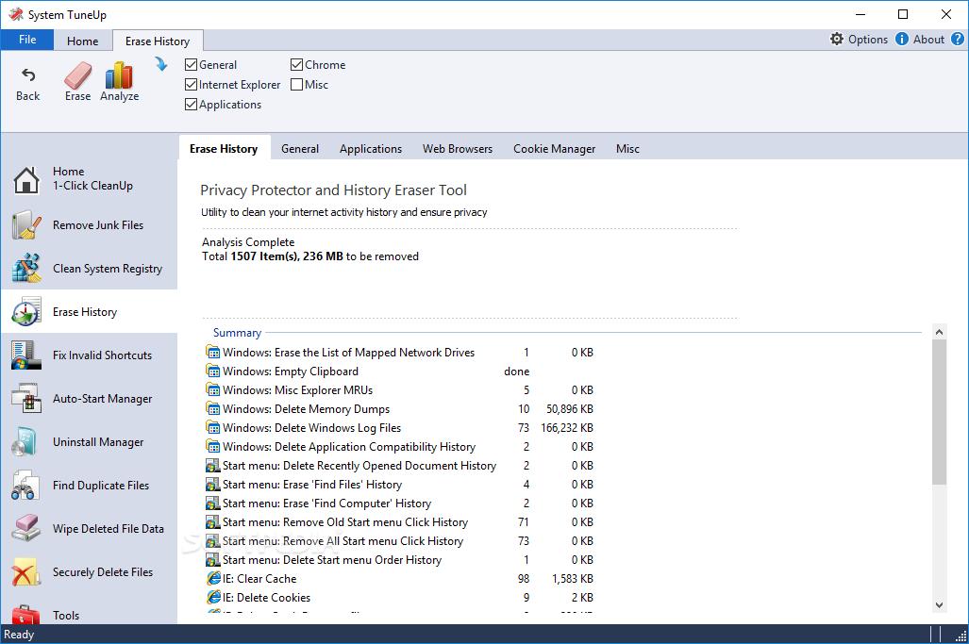Click the Back arrow icon
Viewport: 969px width, 644px height.
(28, 75)
